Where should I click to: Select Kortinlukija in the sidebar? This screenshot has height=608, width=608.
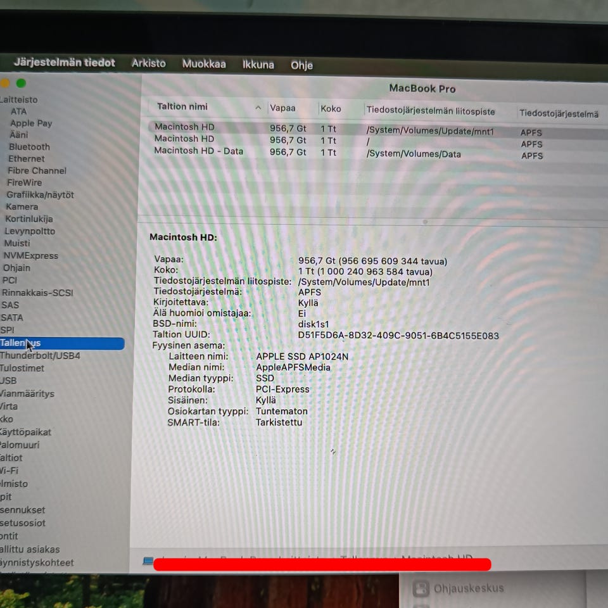(x=28, y=219)
